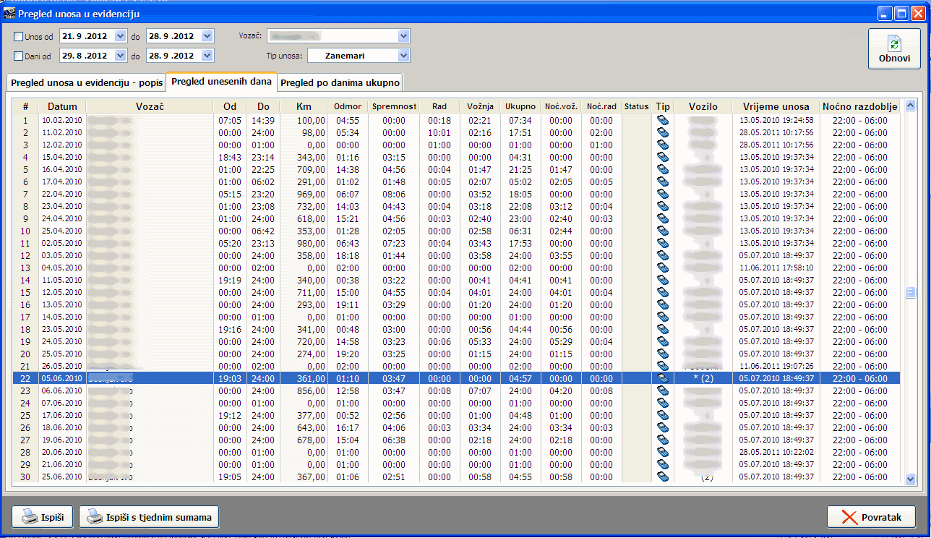The image size is (931, 538).
Task: Click the Tip card icon in row 12
Action: 662,255
